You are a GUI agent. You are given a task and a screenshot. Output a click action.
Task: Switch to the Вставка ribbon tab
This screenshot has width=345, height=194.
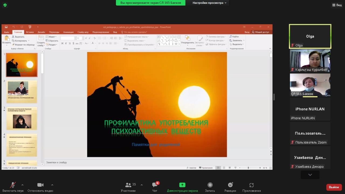pyautogui.click(x=30, y=32)
